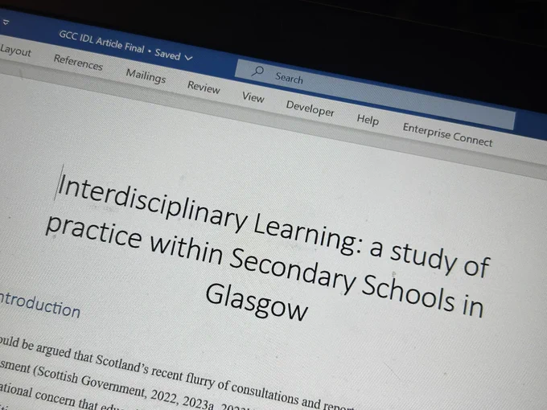547x410 pixels.
Task: Click document name GCC IDL Article Final
Action: tap(101, 42)
